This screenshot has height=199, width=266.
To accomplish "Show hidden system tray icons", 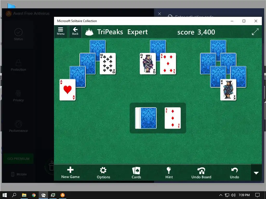I will pyautogui.click(x=221, y=195).
